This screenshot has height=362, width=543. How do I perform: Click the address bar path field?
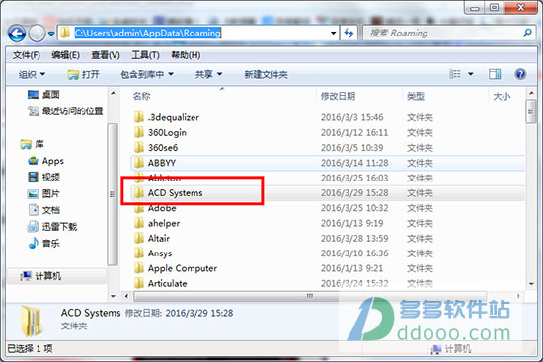tap(197, 33)
